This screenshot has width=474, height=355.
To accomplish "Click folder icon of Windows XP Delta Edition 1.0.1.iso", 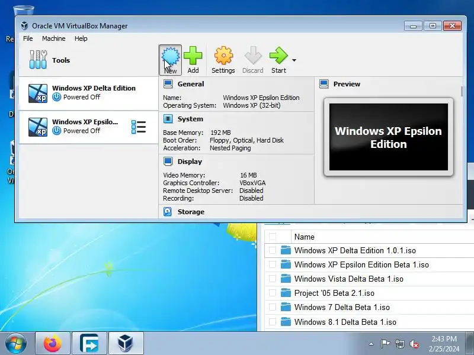I will (286, 250).
